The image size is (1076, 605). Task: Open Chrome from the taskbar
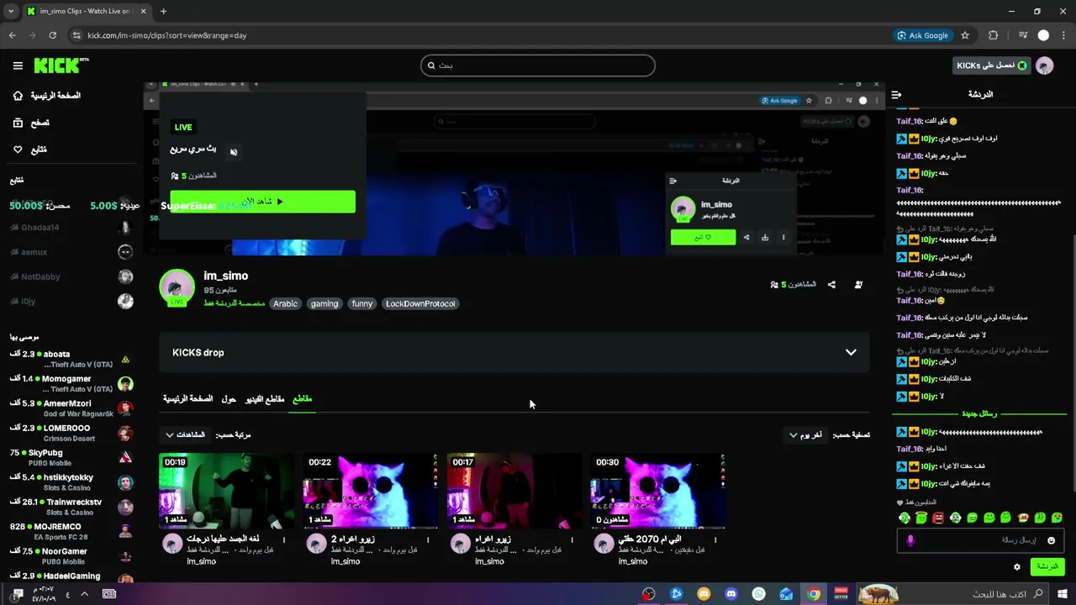pyautogui.click(x=814, y=594)
